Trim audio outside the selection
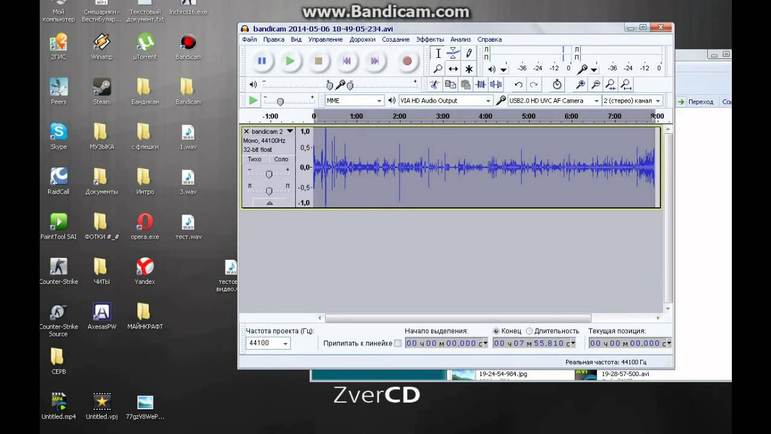 481,84
